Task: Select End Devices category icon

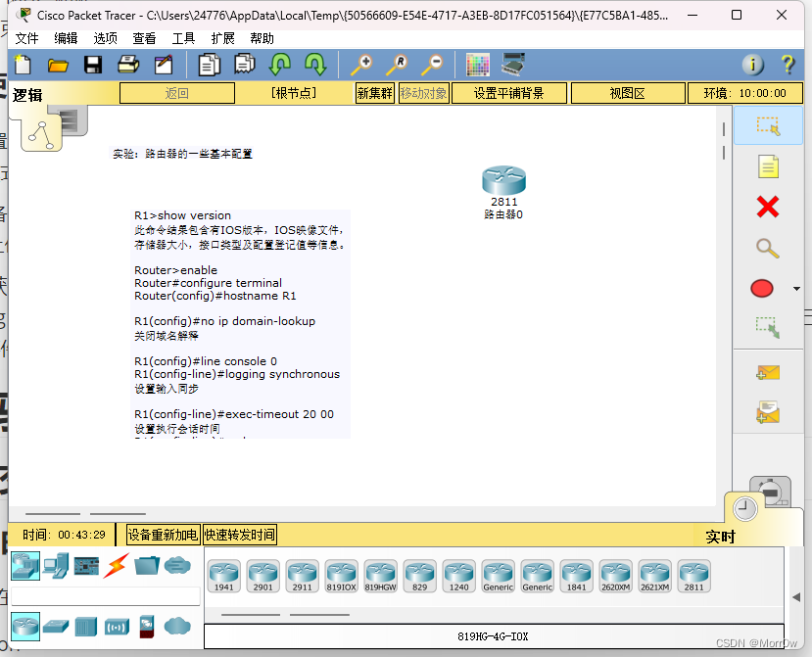Action: coord(56,565)
